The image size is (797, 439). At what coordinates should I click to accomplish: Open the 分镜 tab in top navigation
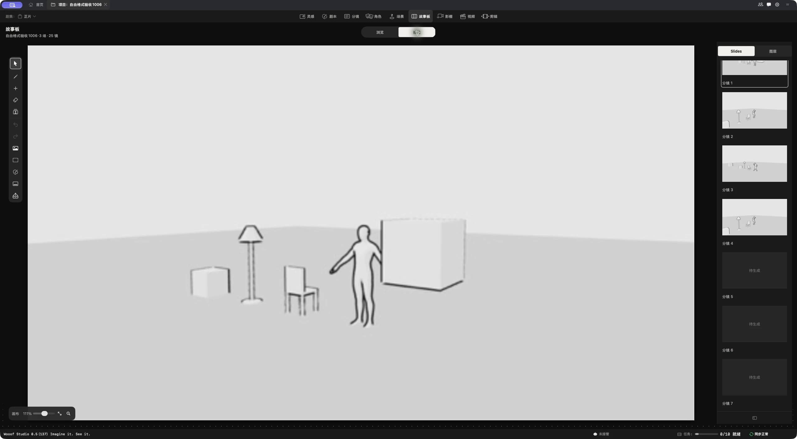point(352,17)
